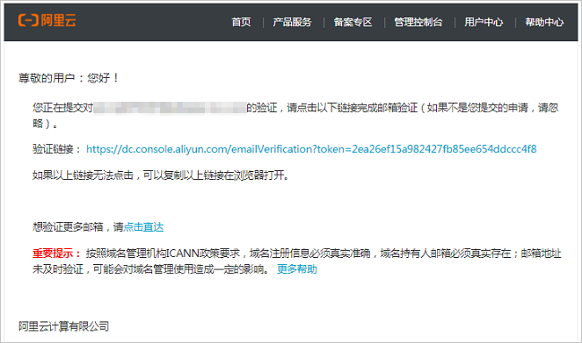Click the 点击直达 link

coord(143,227)
